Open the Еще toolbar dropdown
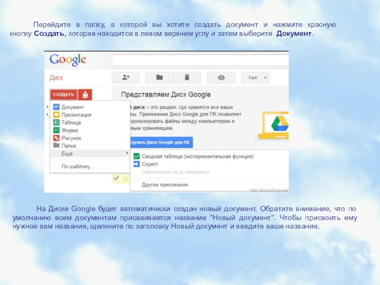380x285 pixels. [x=255, y=77]
